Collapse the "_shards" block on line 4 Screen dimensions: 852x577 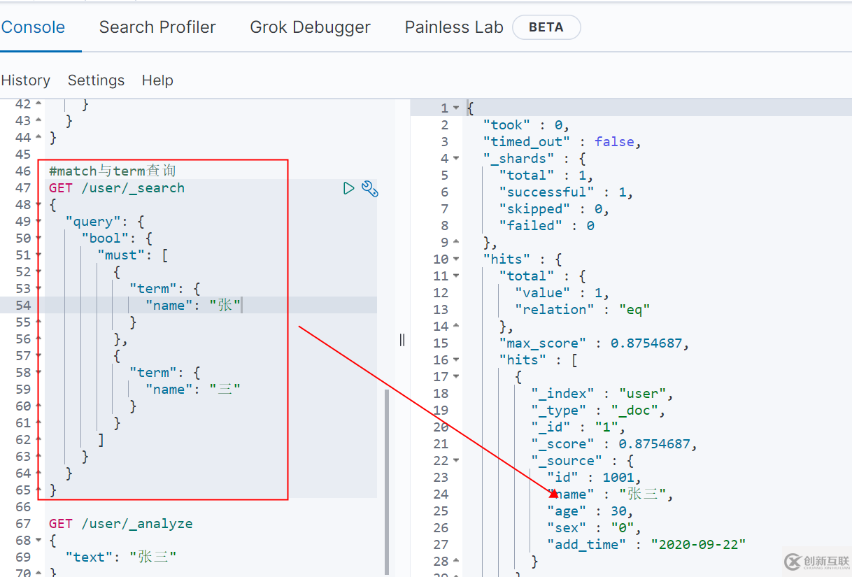tap(456, 159)
